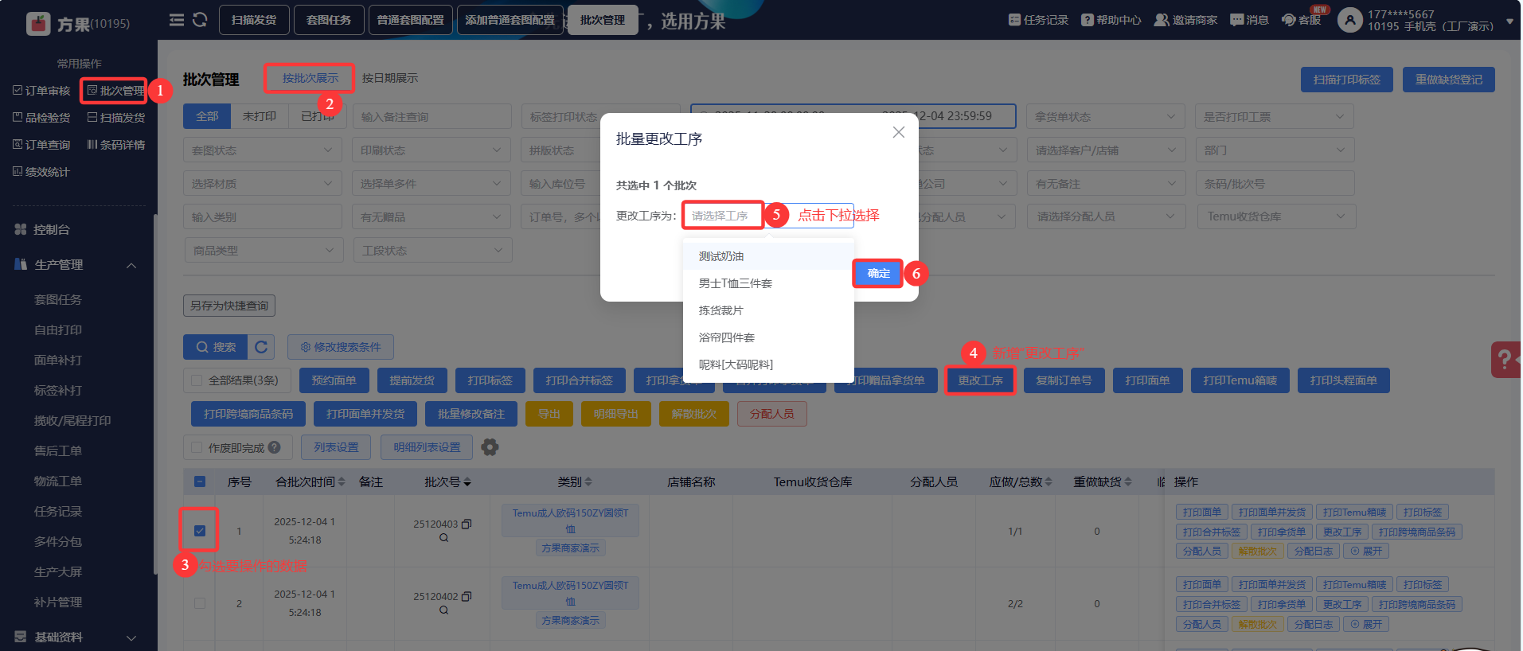Viewport: 1523px width, 651px height.
Task: Open 任务记录 in the top bar
Action: (x=1038, y=20)
